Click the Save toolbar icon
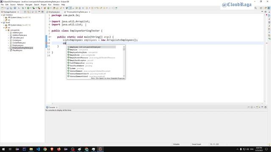 (x=8, y=8)
